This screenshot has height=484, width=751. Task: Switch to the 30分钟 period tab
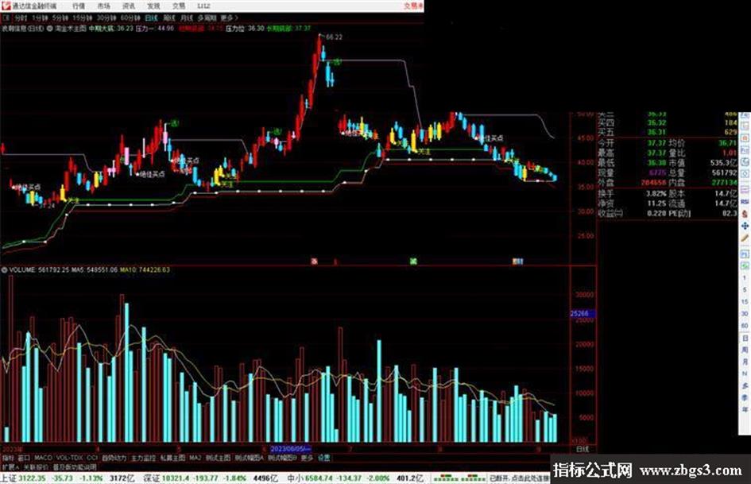pos(106,18)
